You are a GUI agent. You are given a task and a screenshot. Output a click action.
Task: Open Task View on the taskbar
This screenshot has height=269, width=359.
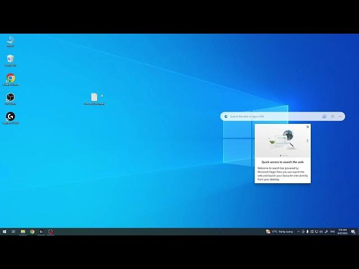click(13, 231)
